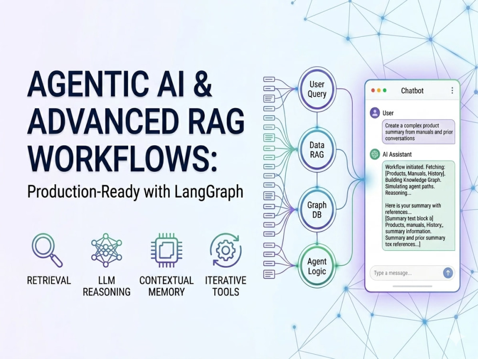
Task: Click the AI Assistant name label
Action: tap(397, 155)
